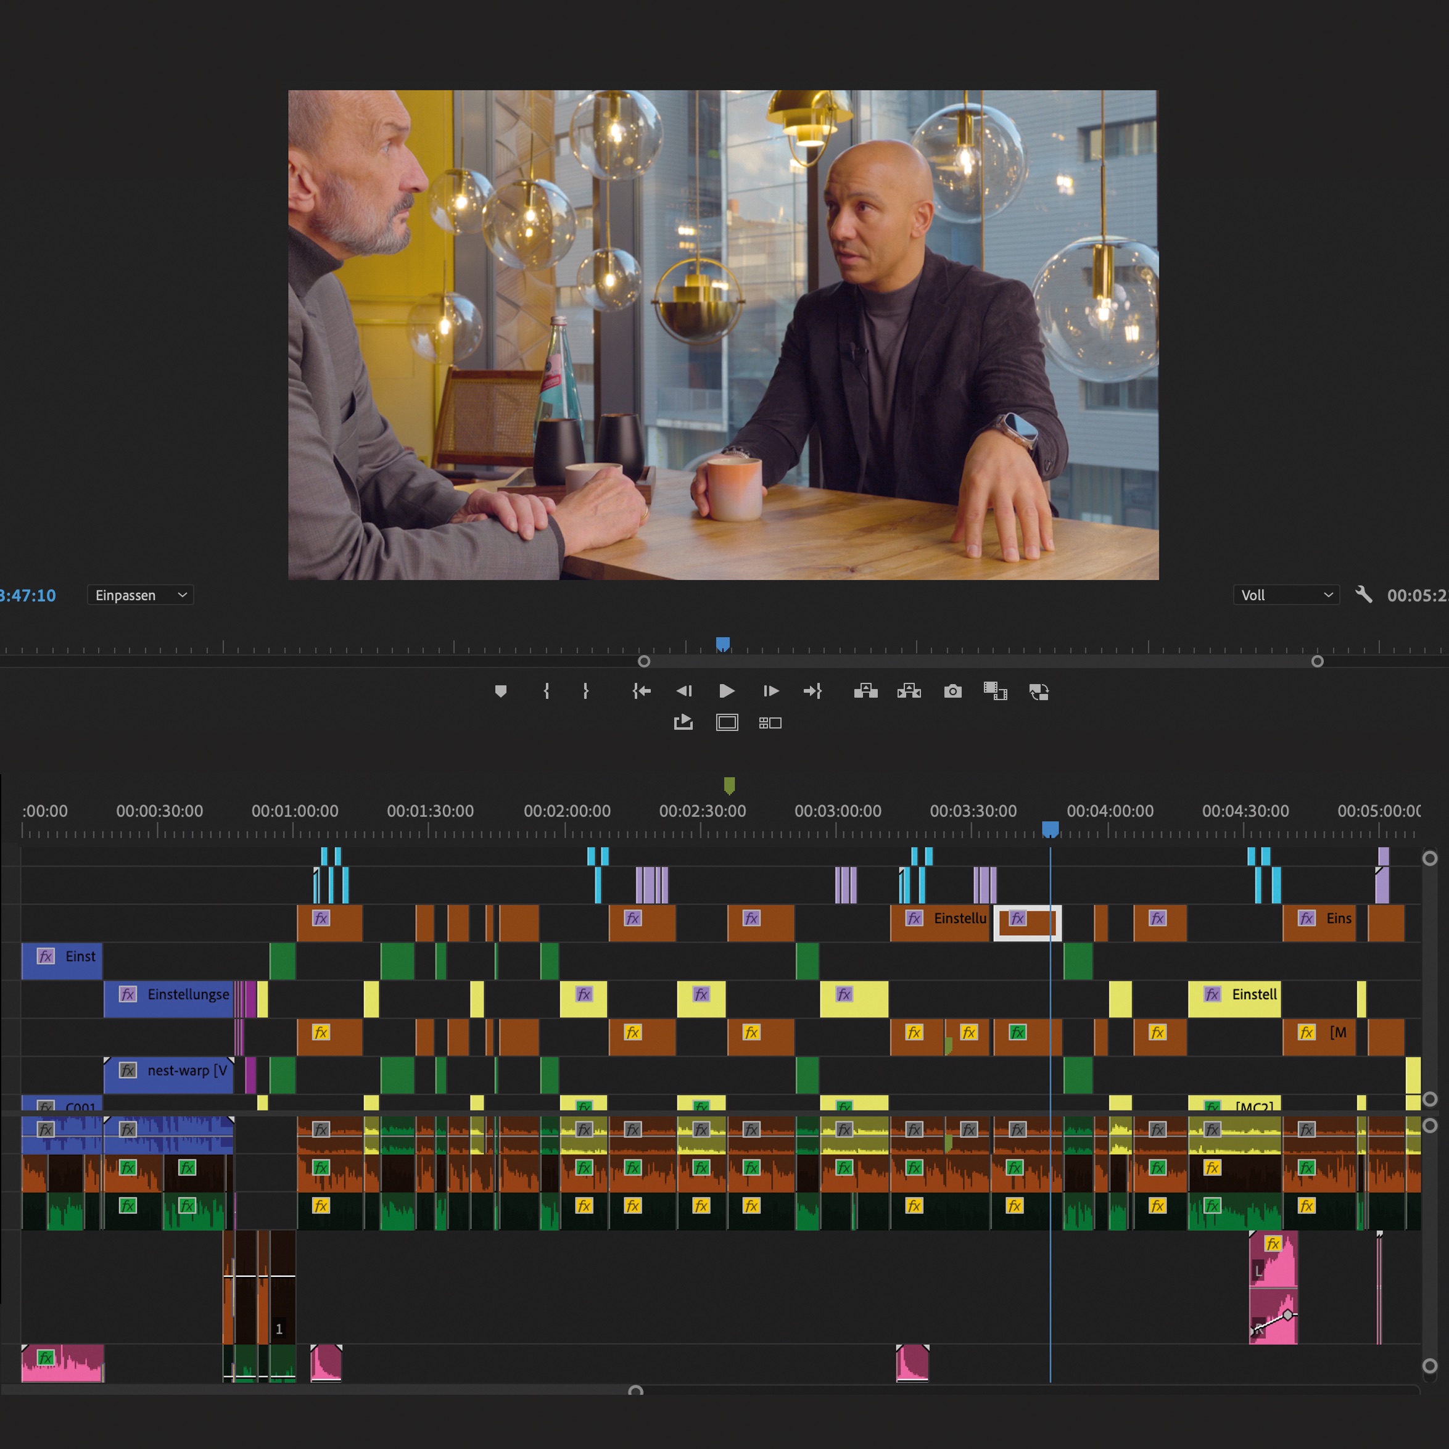The image size is (1449, 1449).
Task: Click 00:02:30:00 on the timeline ruler
Action: [702, 811]
